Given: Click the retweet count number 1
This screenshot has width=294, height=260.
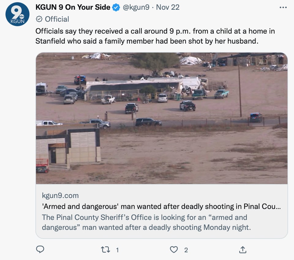Looking at the screenshot, I should (x=117, y=250).
